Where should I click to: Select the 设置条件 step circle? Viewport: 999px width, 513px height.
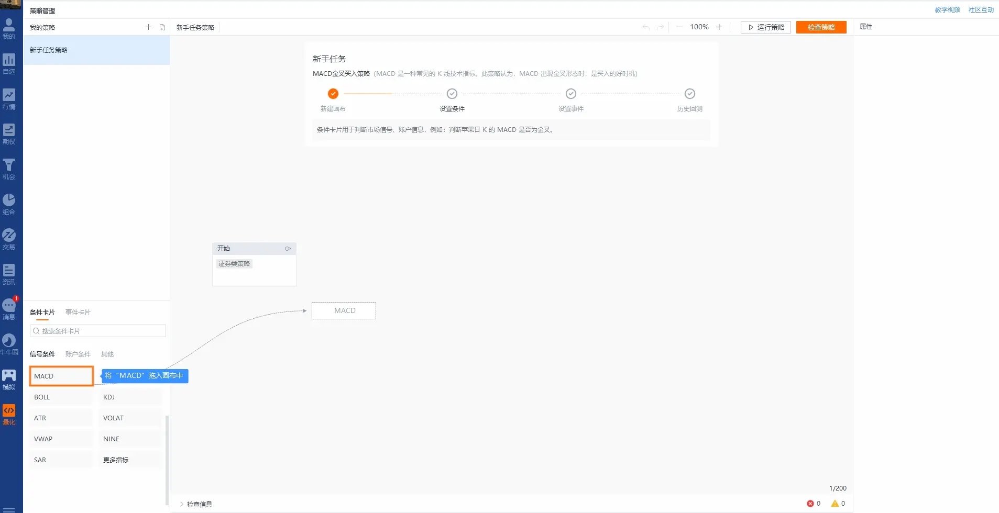pos(452,94)
